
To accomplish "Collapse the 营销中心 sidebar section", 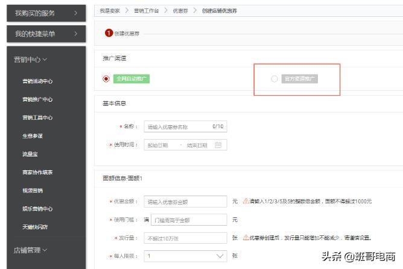I will click(x=30, y=60).
